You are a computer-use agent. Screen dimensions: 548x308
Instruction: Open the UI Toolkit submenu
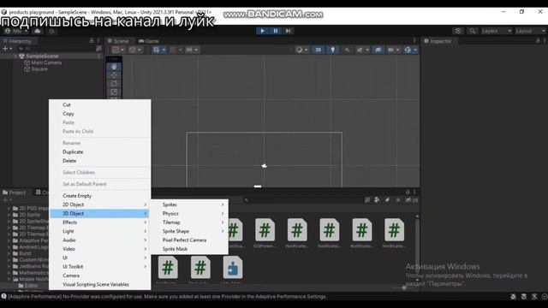tap(100, 266)
